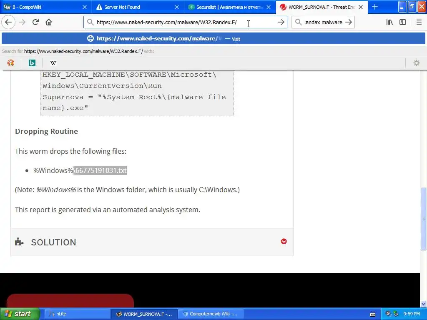
Task: Click the highlighted 66775191031.txt filename
Action: pyautogui.click(x=100, y=170)
